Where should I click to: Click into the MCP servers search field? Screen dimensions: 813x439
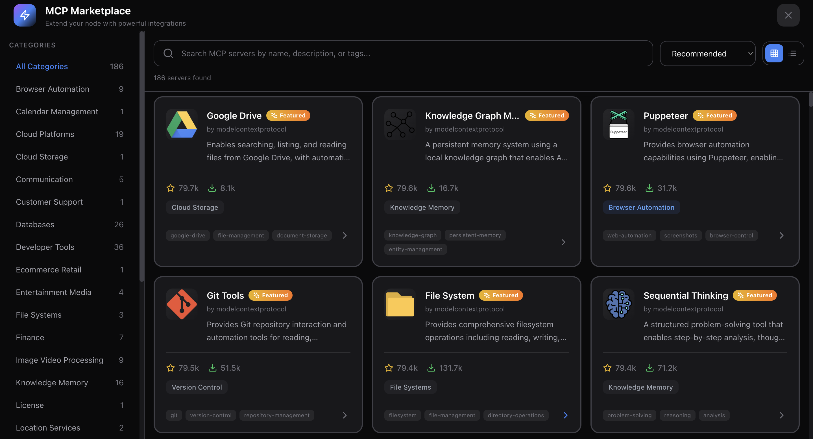[x=410, y=53]
